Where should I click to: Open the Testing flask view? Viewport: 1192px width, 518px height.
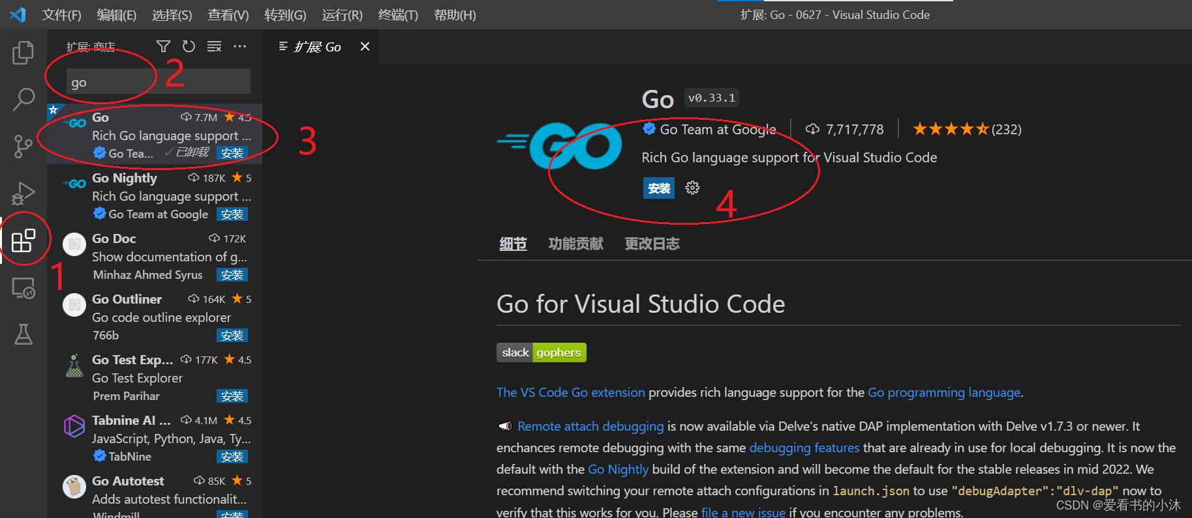click(x=23, y=334)
